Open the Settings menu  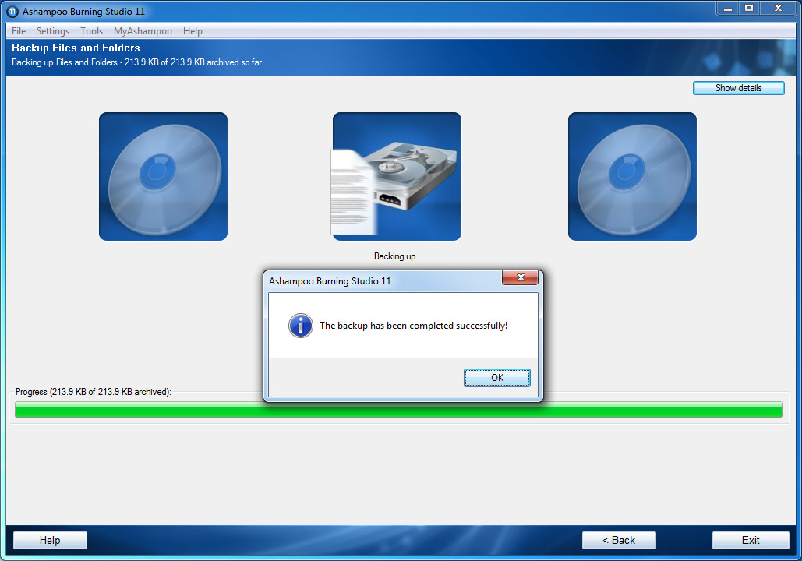[53, 31]
